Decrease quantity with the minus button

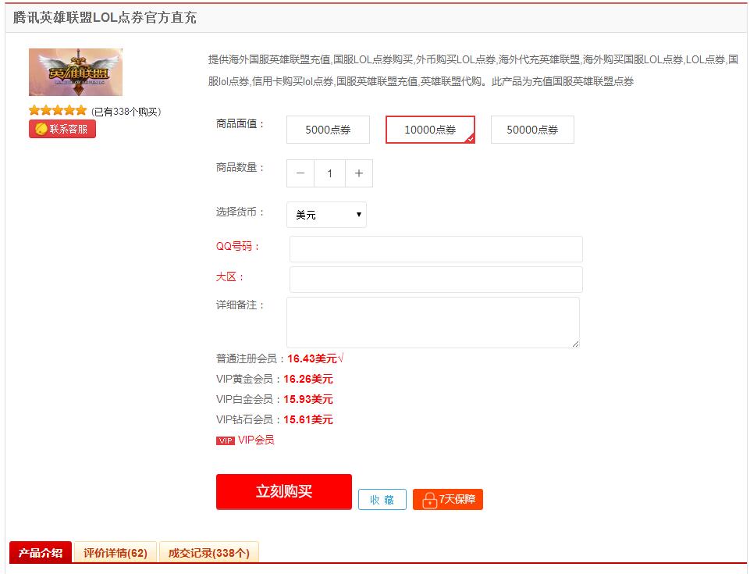click(x=300, y=173)
